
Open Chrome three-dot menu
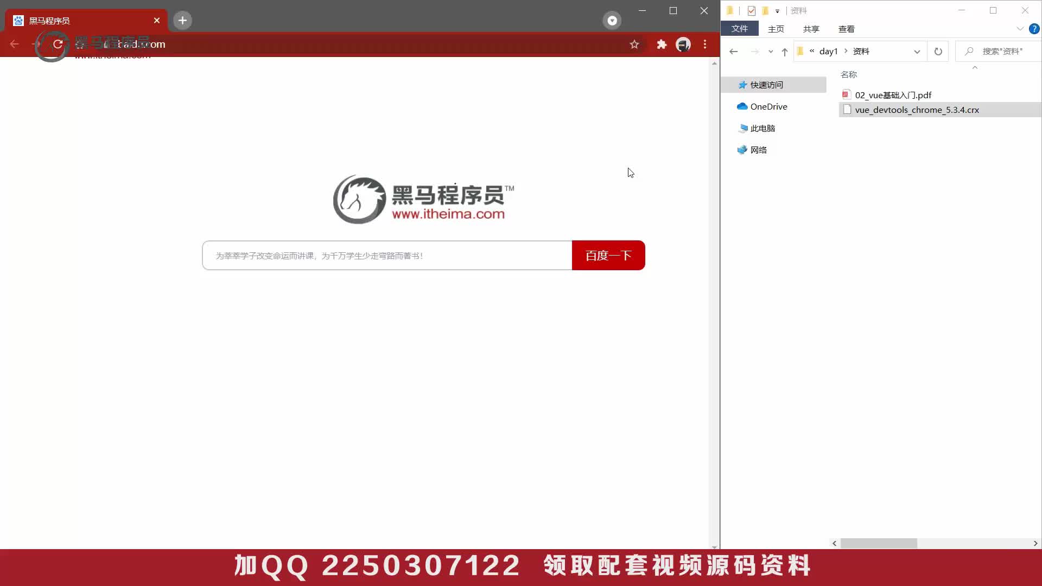pos(705,44)
